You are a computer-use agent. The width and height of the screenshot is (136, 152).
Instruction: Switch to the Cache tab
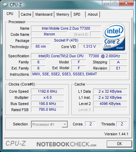[26, 14]
